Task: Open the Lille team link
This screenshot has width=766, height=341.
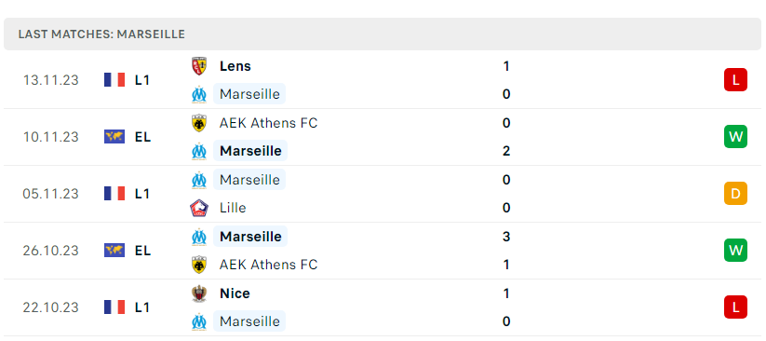Action: point(233,208)
